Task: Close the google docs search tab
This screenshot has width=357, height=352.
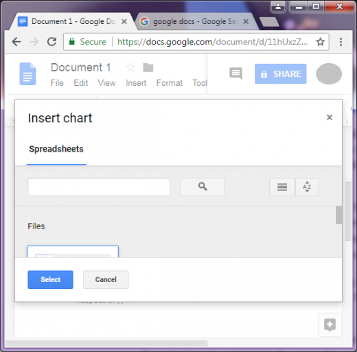Action: click(246, 22)
